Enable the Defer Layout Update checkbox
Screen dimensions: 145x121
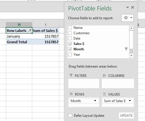(70, 115)
